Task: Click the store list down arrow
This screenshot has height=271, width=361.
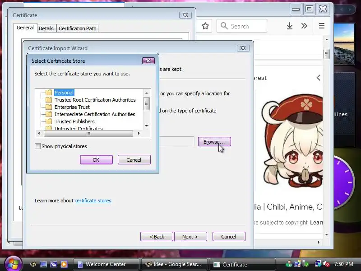Action: pyautogui.click(x=147, y=126)
